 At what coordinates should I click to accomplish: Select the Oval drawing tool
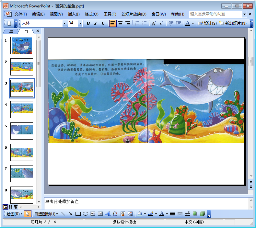click(x=86, y=214)
